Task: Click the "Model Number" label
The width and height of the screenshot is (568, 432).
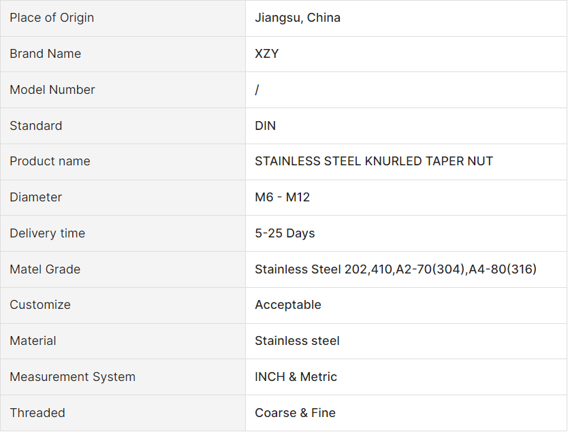Action: pyautogui.click(x=52, y=90)
